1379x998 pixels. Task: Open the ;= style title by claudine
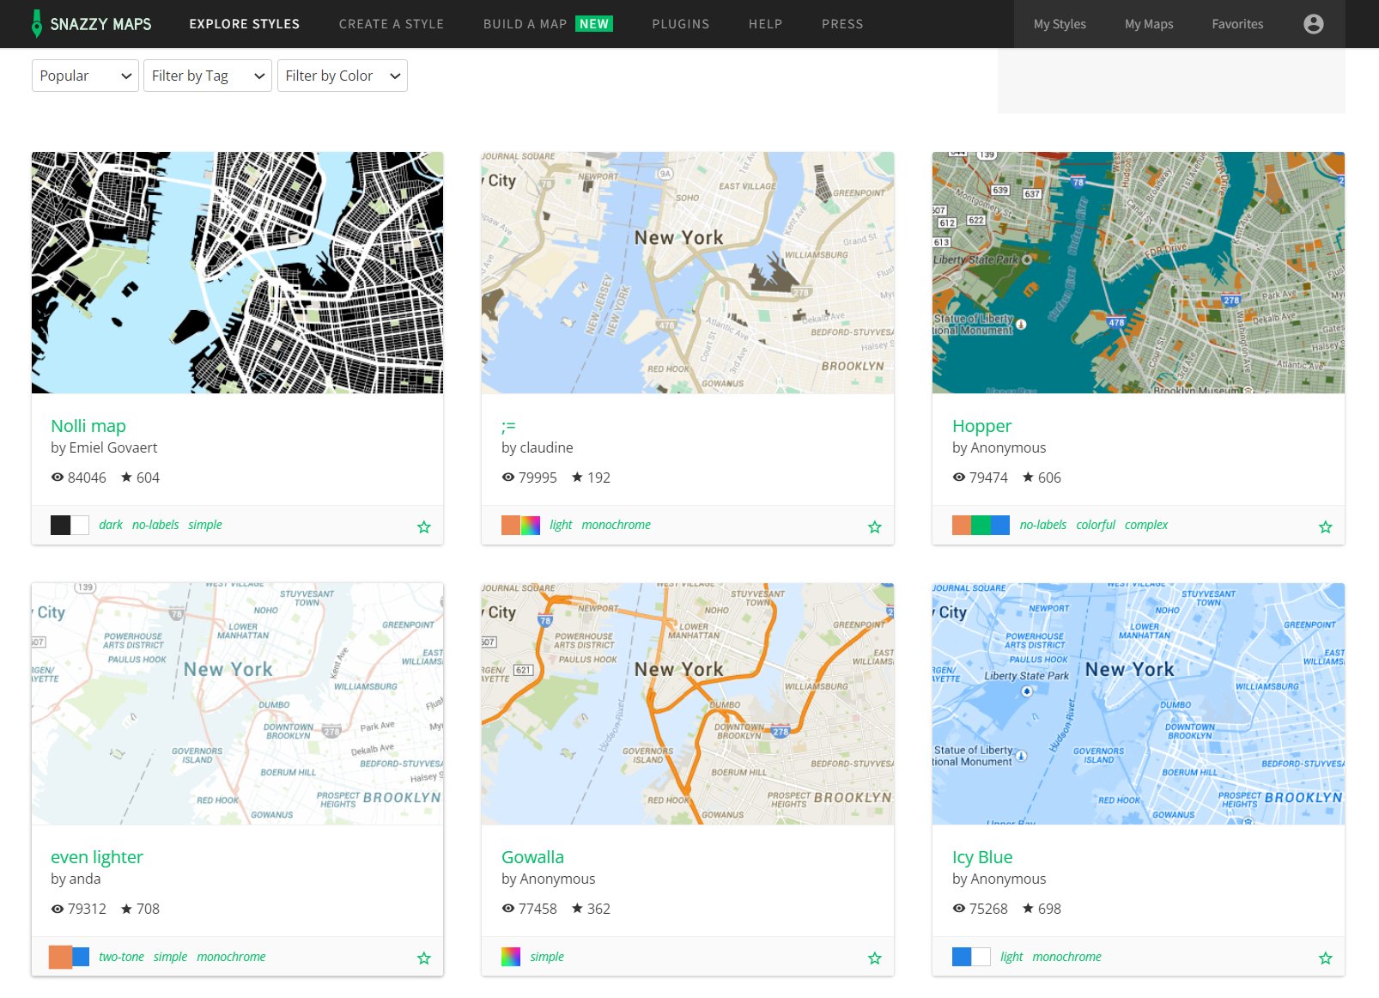click(x=508, y=426)
